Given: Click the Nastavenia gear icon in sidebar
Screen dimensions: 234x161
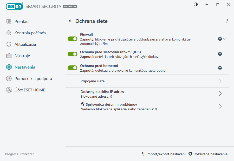Looking at the screenshot, I should tap(9, 67).
